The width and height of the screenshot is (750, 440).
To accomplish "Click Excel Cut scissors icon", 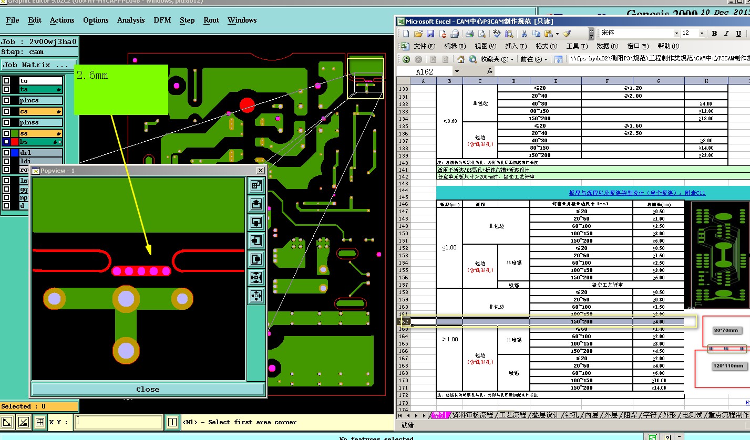I will pos(524,34).
